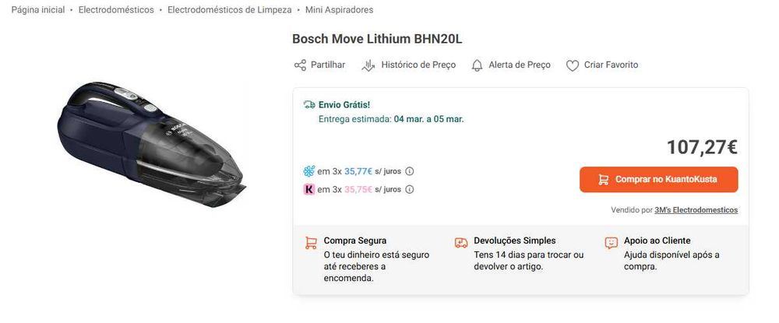Screen dimensions: 779x323
Task: Click the price alert bell icon
Action: point(478,65)
